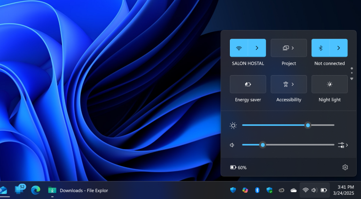This screenshot has height=199, width=361.
Task: Expand the Wi-Fi network list arrow
Action: click(257, 48)
